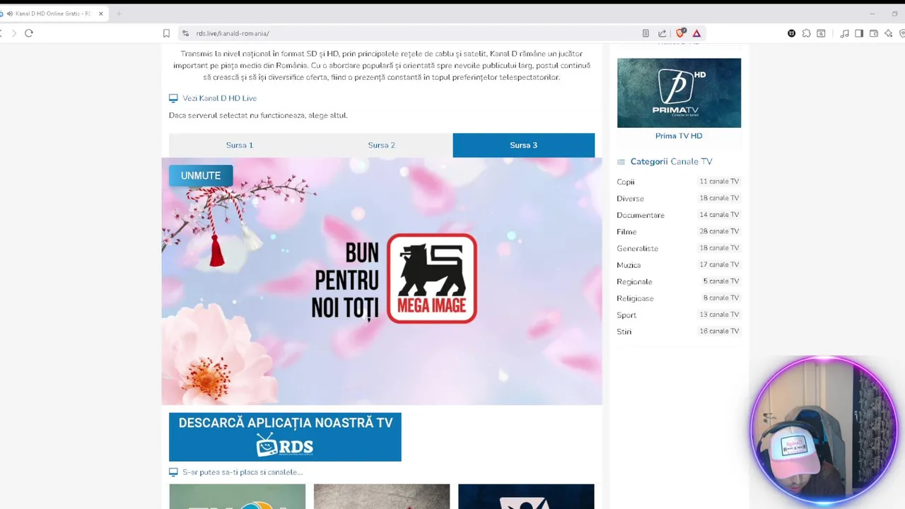Viewport: 905px width, 509px height.
Task: Reload the page with the refresh icon
Action: [x=29, y=33]
